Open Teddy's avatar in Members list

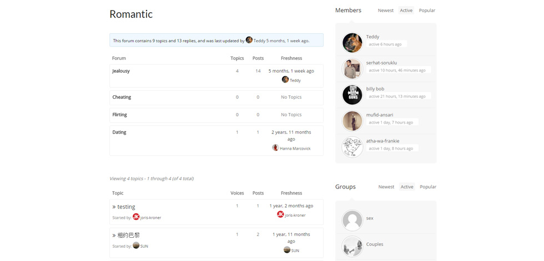click(352, 43)
